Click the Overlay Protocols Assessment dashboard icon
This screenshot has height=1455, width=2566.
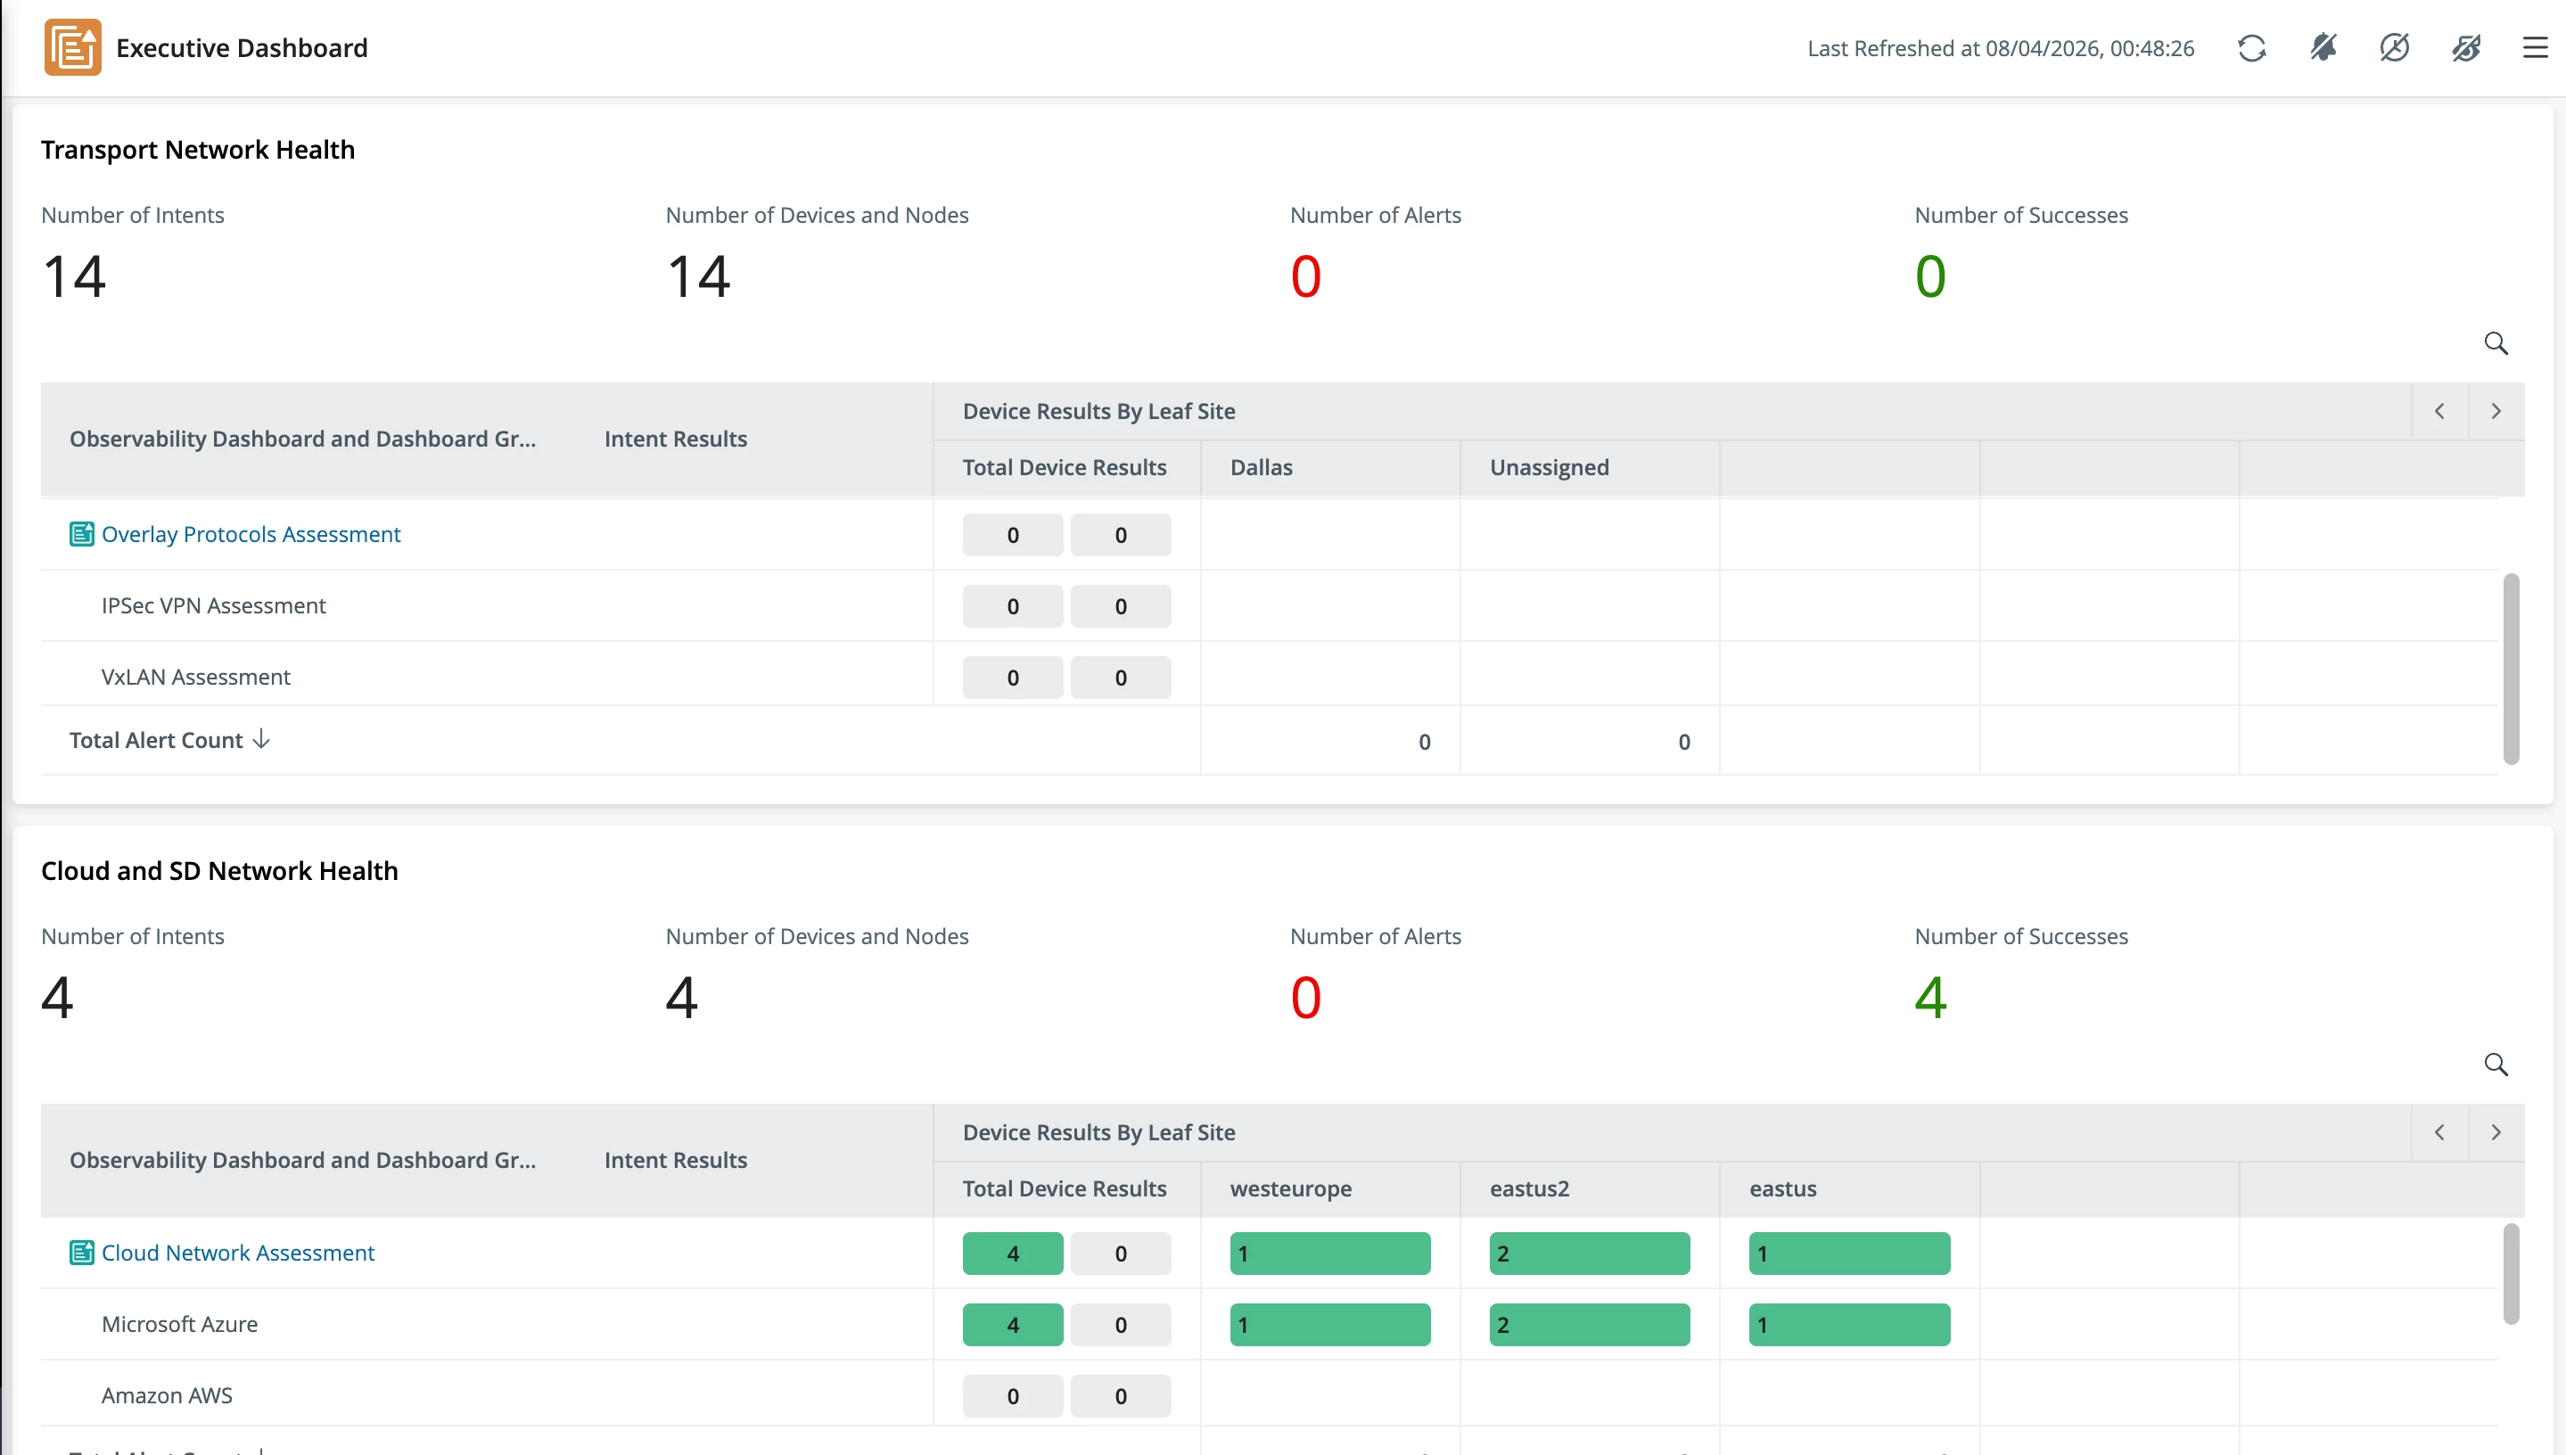tap(81, 534)
